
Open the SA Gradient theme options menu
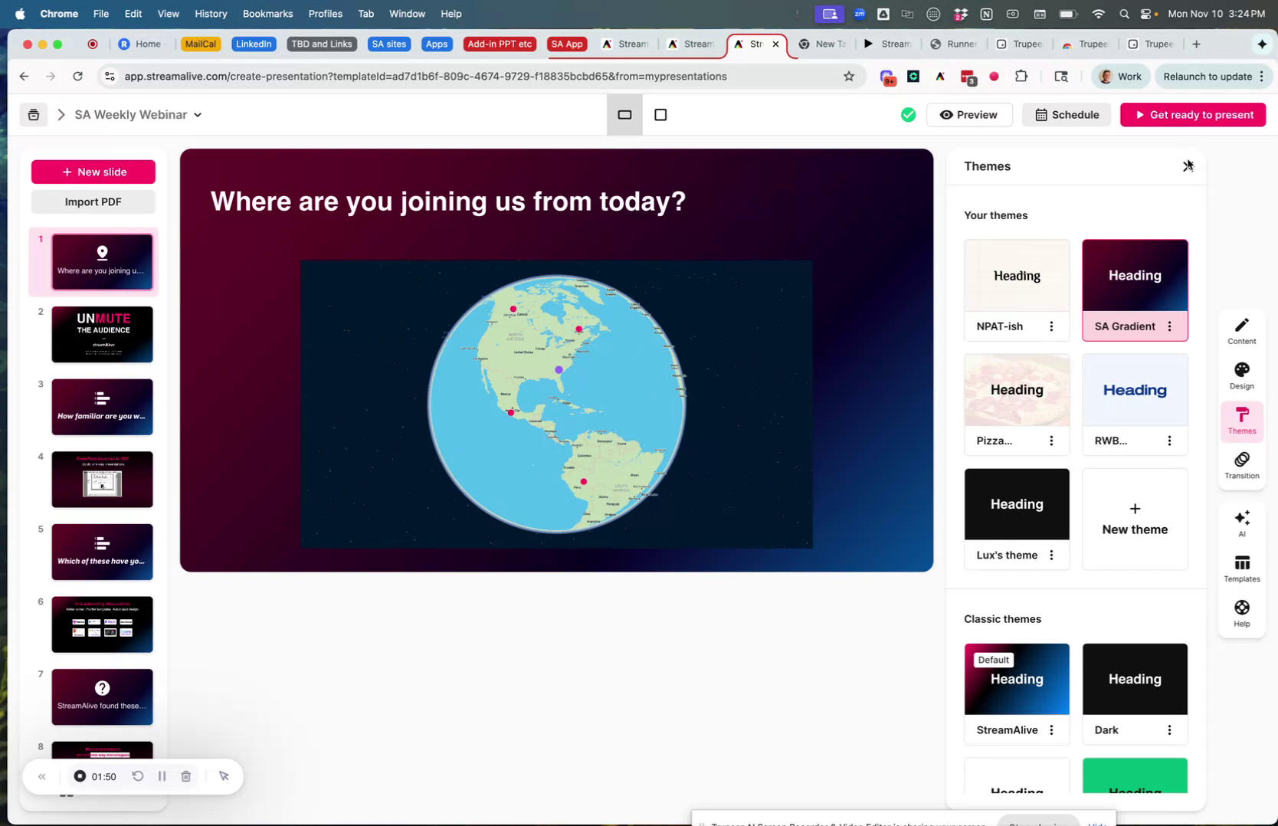pyautogui.click(x=1169, y=326)
